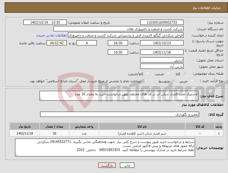Click the remaining days field showing 4
The image size is (228, 173).
87,43
